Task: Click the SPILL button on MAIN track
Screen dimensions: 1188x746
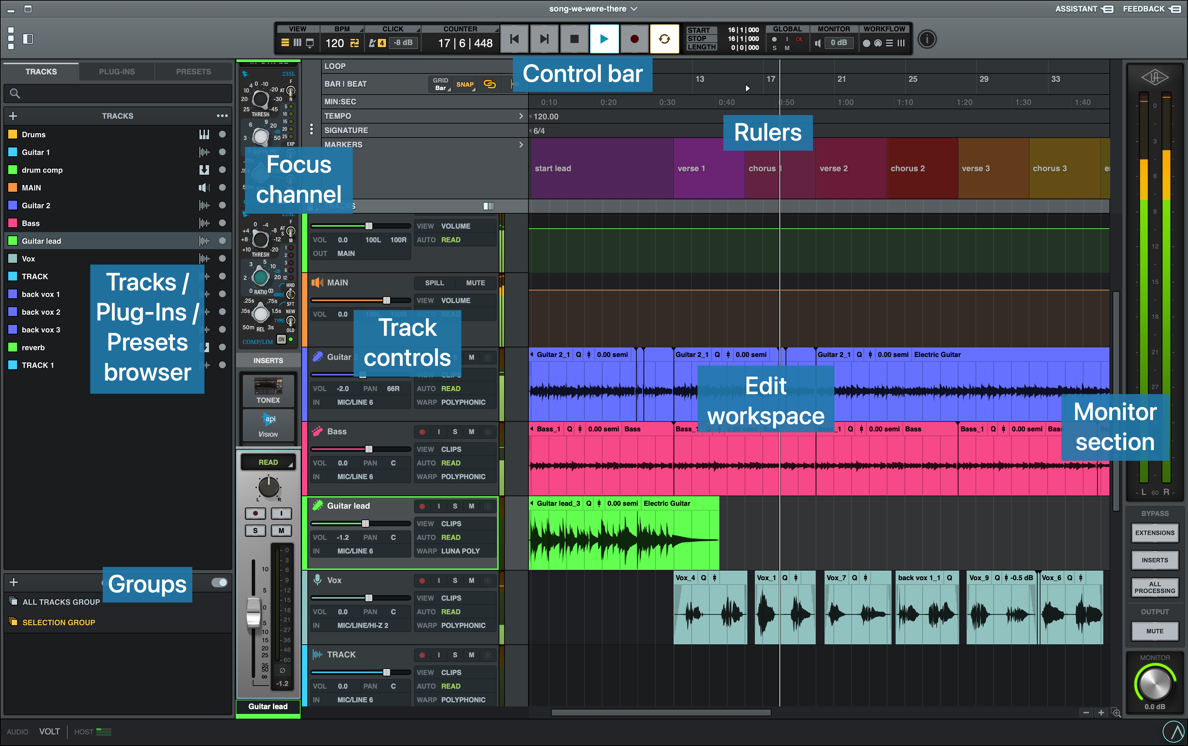Action: point(434,283)
